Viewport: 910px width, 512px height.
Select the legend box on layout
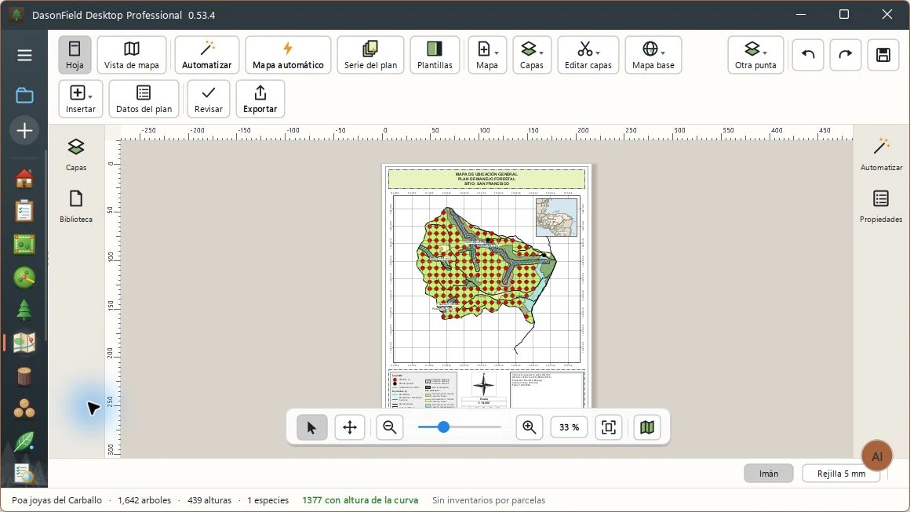point(423,390)
